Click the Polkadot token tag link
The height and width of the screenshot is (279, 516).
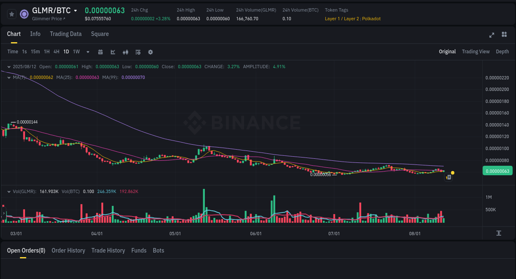pyautogui.click(x=371, y=19)
